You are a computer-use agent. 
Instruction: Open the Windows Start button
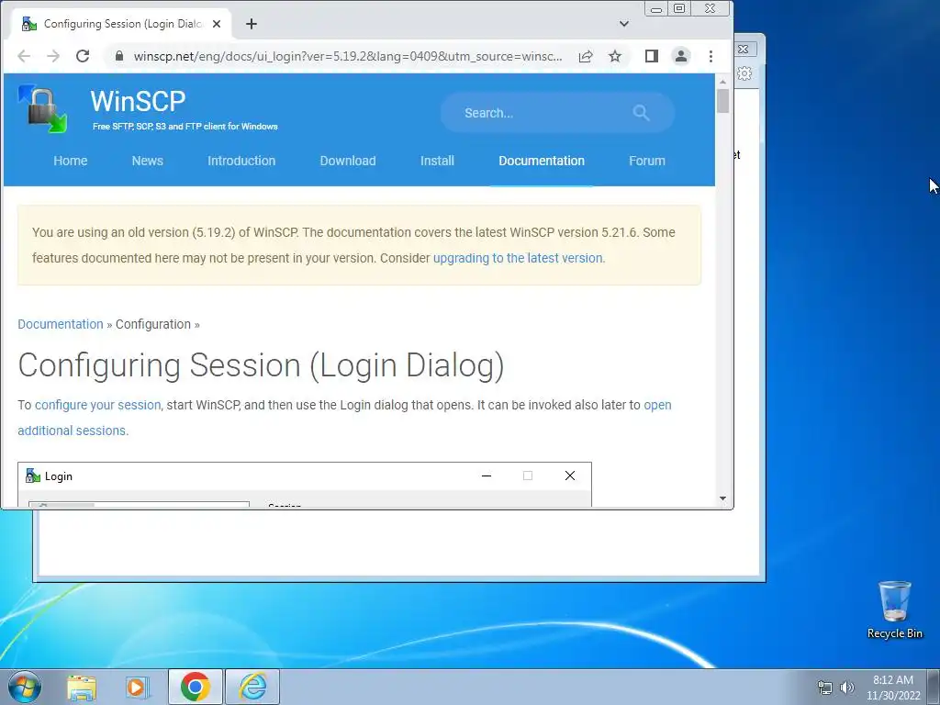pyautogui.click(x=25, y=687)
